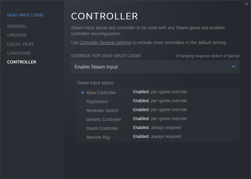
Task: Close the properties window with X icon
Action: point(246,4)
